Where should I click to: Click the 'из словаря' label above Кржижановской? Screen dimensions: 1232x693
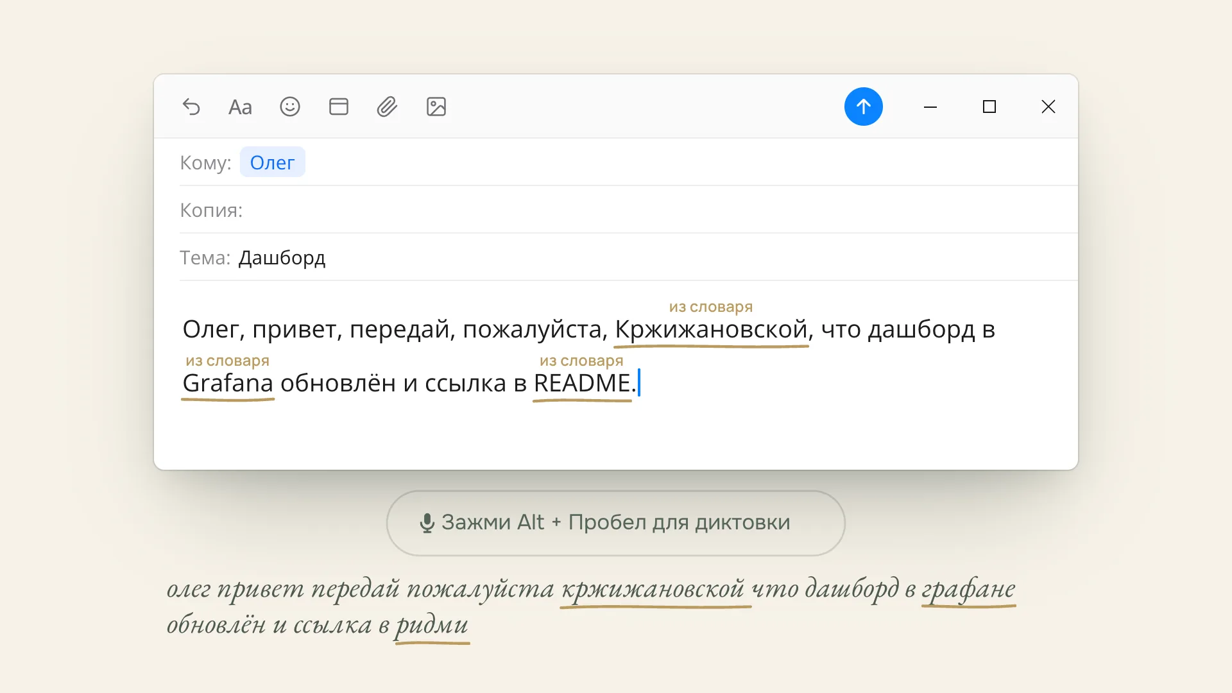tap(711, 307)
